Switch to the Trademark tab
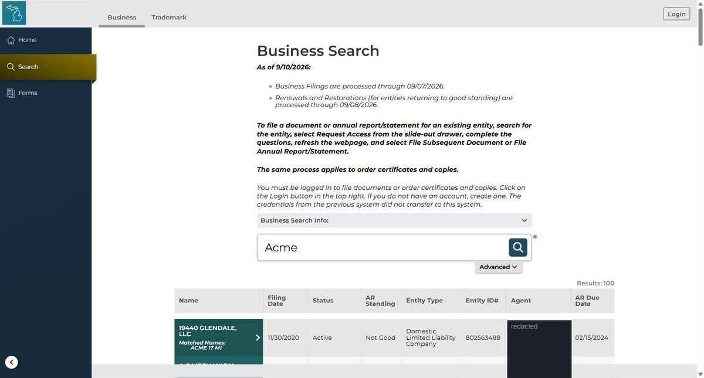Screen dimensions: 704x378 [x=169, y=18]
